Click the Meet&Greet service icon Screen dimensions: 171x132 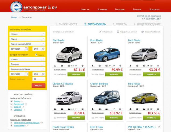(142, 32)
